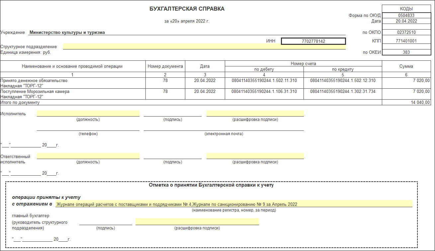Select institution name Министерство культуры и туризма
Image resolution: width=435 pixels, height=251 pixels.
pos(67,33)
